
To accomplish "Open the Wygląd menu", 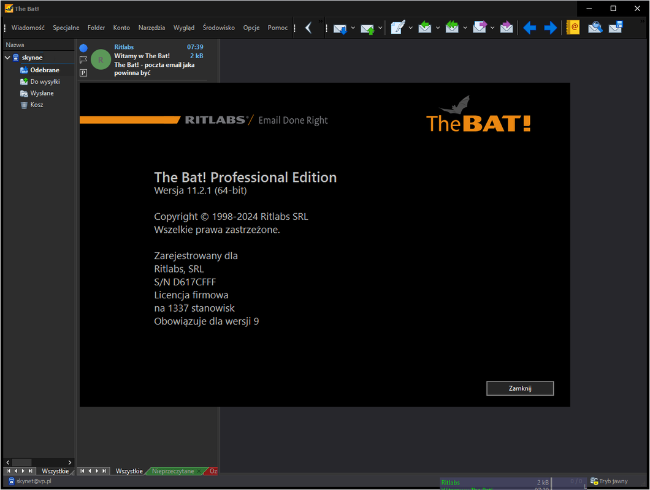I will pyautogui.click(x=184, y=28).
